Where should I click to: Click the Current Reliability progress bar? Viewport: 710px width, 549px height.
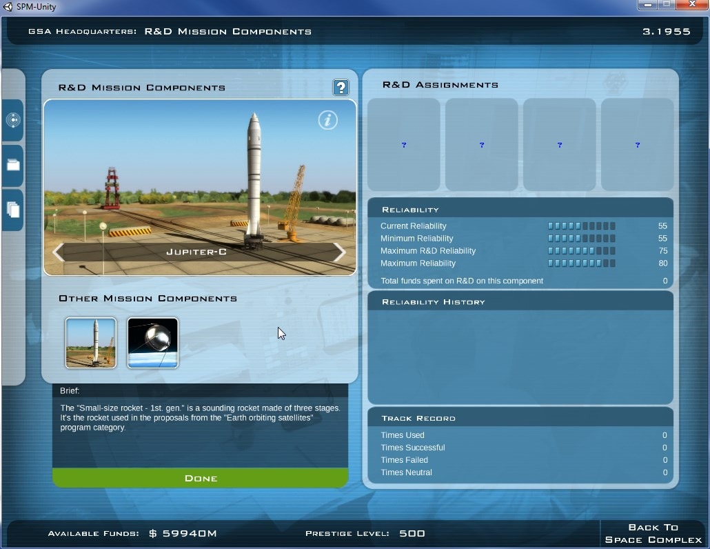pos(581,226)
